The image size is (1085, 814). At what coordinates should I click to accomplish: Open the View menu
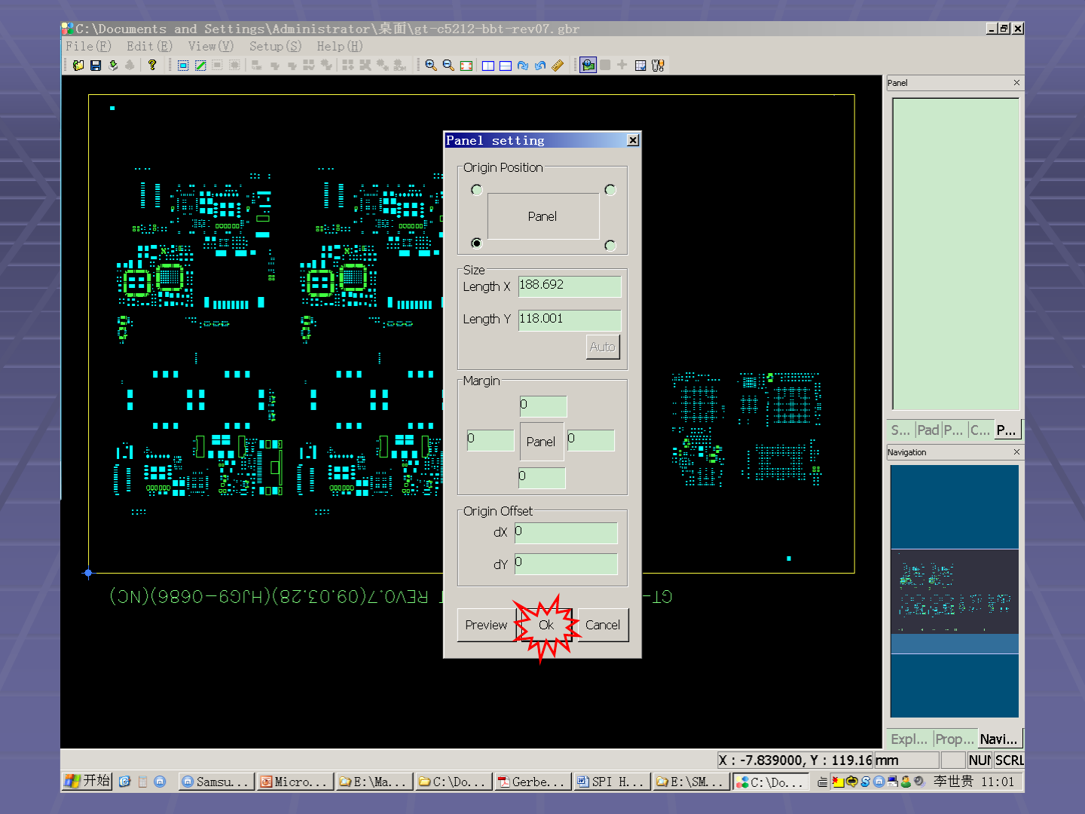click(211, 47)
